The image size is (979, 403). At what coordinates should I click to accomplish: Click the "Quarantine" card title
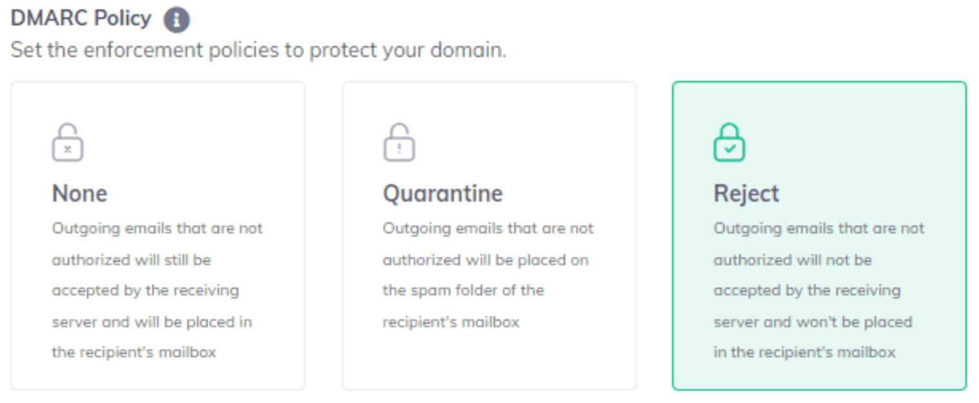[442, 193]
